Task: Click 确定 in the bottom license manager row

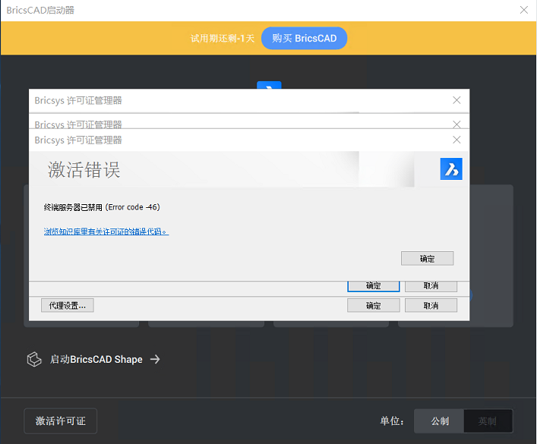Action: pos(373,305)
